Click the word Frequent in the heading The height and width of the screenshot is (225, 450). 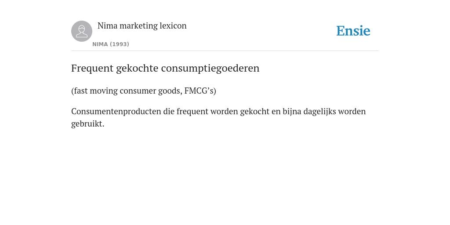(x=92, y=68)
